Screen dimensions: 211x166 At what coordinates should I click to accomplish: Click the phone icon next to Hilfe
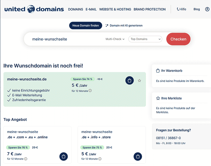click(x=178, y=9)
